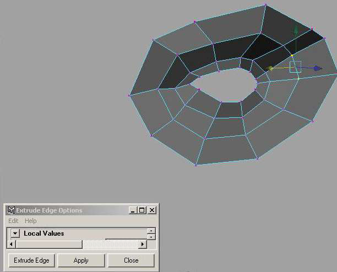This screenshot has width=337, height=272.
Task: Click the blue manipulator arrow pointing right
Action: point(317,68)
